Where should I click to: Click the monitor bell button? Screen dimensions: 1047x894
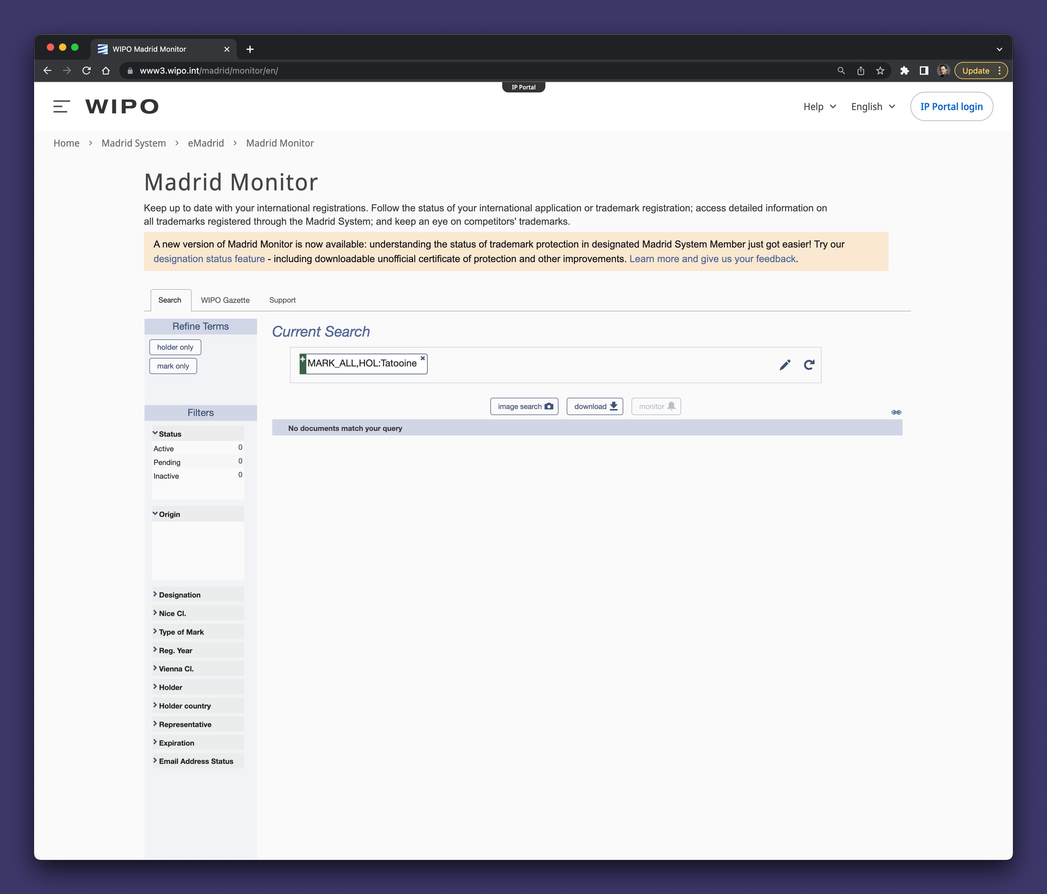tap(656, 406)
